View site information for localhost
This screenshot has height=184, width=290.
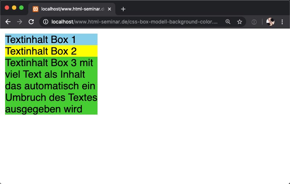pos(46,22)
